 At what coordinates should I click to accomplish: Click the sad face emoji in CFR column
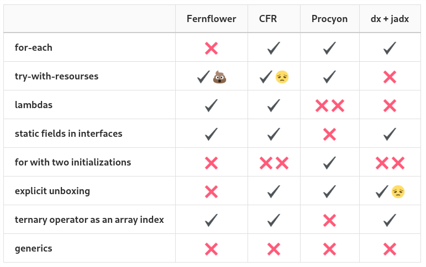click(x=282, y=77)
